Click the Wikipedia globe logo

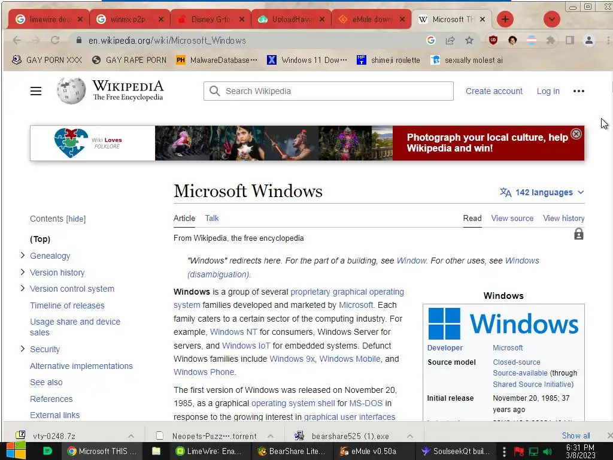[x=71, y=91]
